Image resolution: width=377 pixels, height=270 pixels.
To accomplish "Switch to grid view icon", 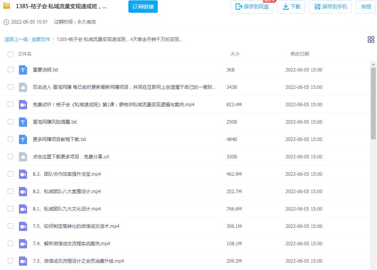I will pos(371,39).
